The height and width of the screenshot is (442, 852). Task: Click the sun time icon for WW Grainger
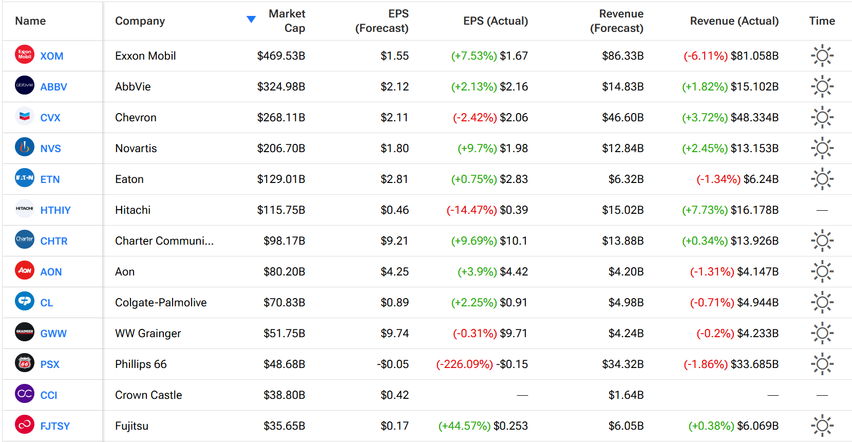(x=822, y=333)
